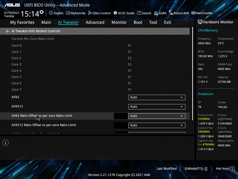Click the CPU/Memory section heading
238x179 pixels.
click(x=208, y=30)
